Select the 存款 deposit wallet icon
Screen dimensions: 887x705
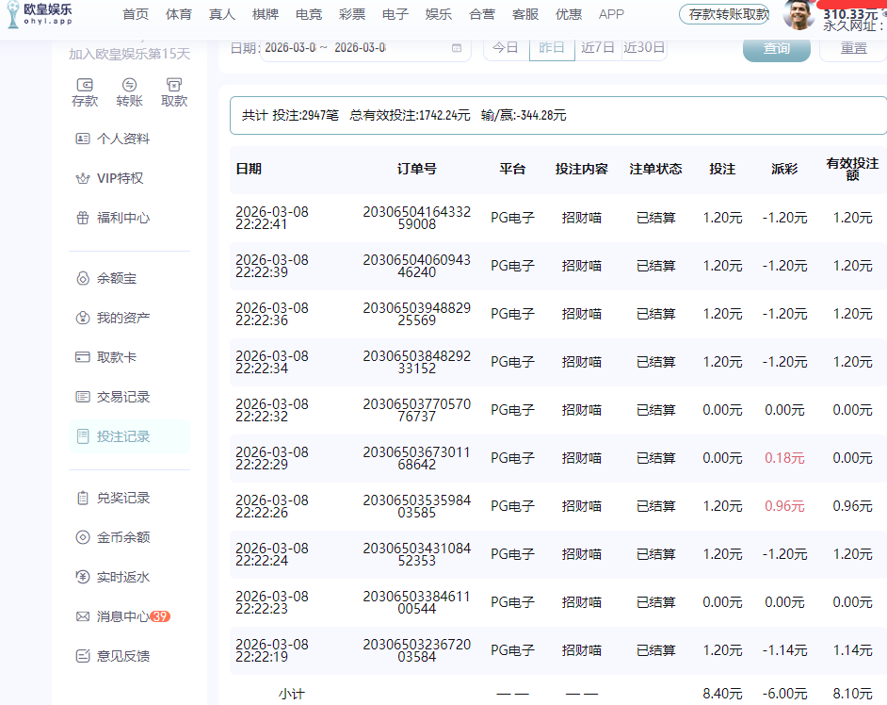pyautogui.click(x=85, y=86)
